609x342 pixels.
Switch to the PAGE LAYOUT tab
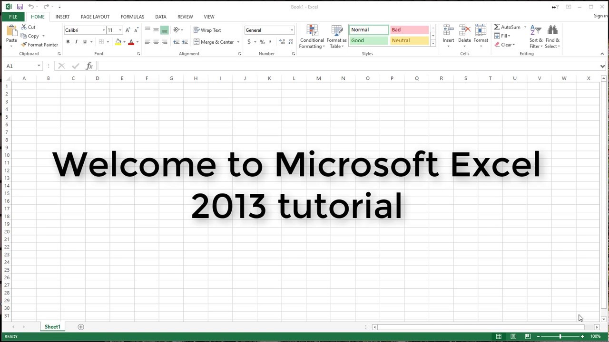[95, 17]
